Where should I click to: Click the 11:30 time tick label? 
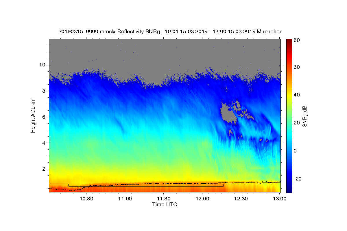(163, 199)
